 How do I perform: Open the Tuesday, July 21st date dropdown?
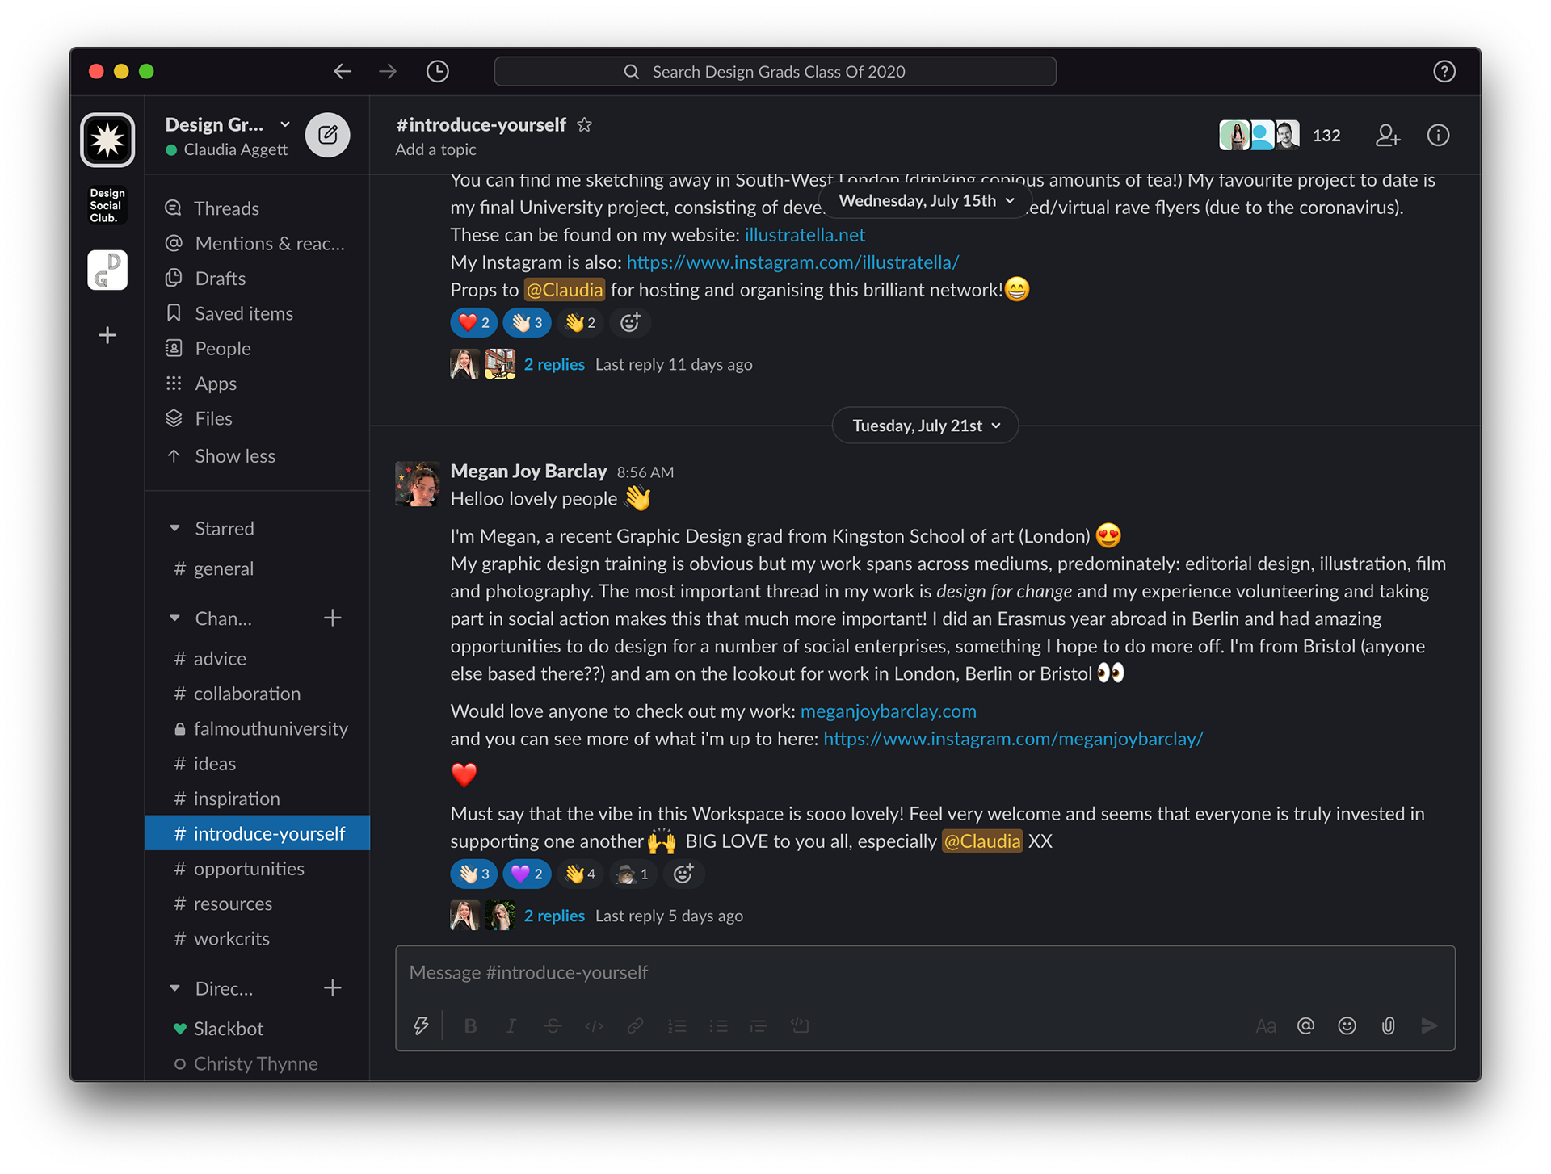(926, 426)
